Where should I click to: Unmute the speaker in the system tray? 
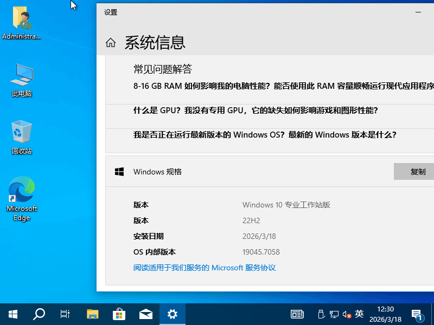(x=347, y=314)
